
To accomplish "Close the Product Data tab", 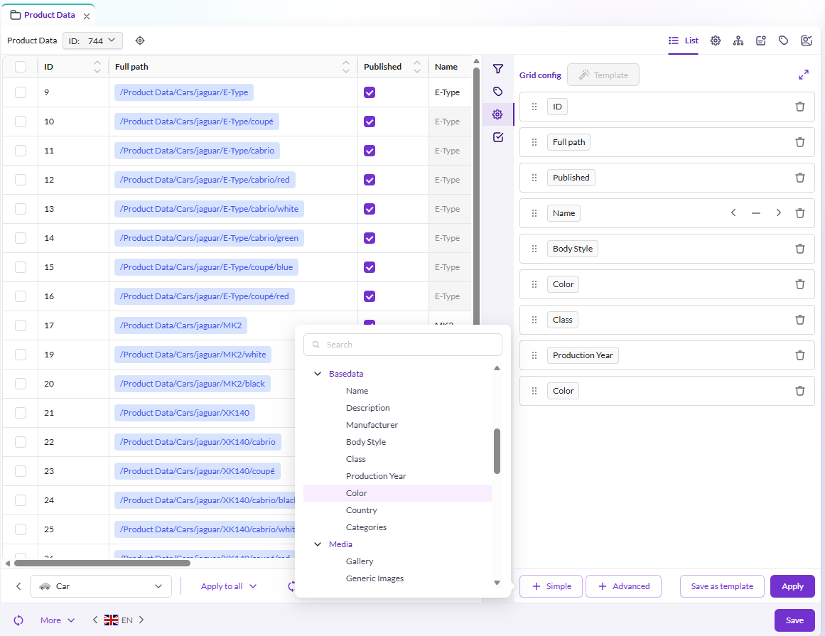I will 87,16.
